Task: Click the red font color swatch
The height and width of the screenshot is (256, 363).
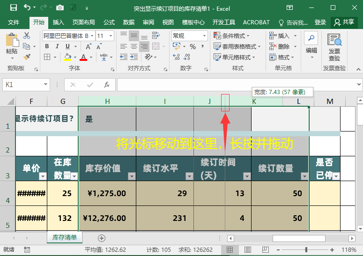Action: 83,57
